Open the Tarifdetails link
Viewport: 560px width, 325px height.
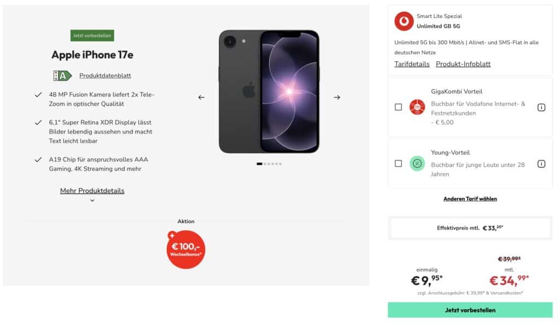[412, 64]
